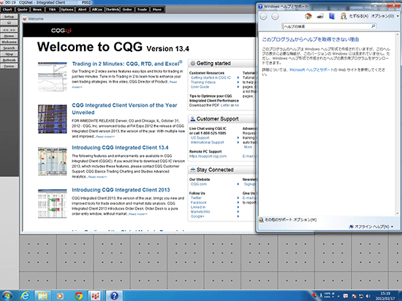Open the Chart toolbar button

(7, 9)
